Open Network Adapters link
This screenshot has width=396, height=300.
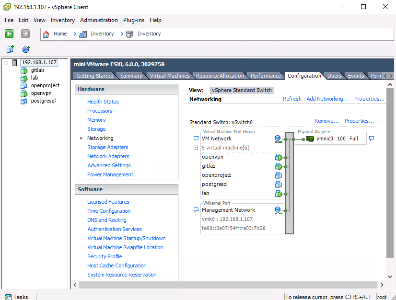[x=108, y=156]
